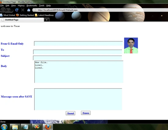Open the Windows Start orb
The height and width of the screenshot is (130, 168).
point(4,127)
